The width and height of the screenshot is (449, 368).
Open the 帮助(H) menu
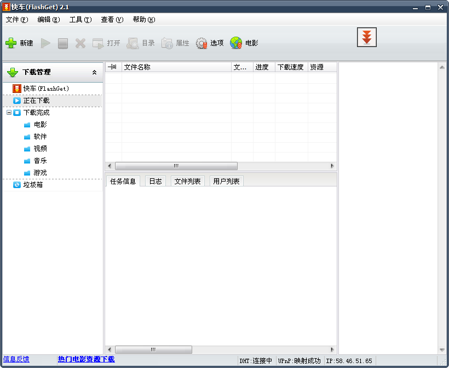pyautogui.click(x=144, y=20)
